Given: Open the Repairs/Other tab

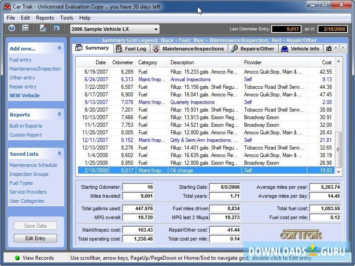Looking at the screenshot, I should (253, 49).
